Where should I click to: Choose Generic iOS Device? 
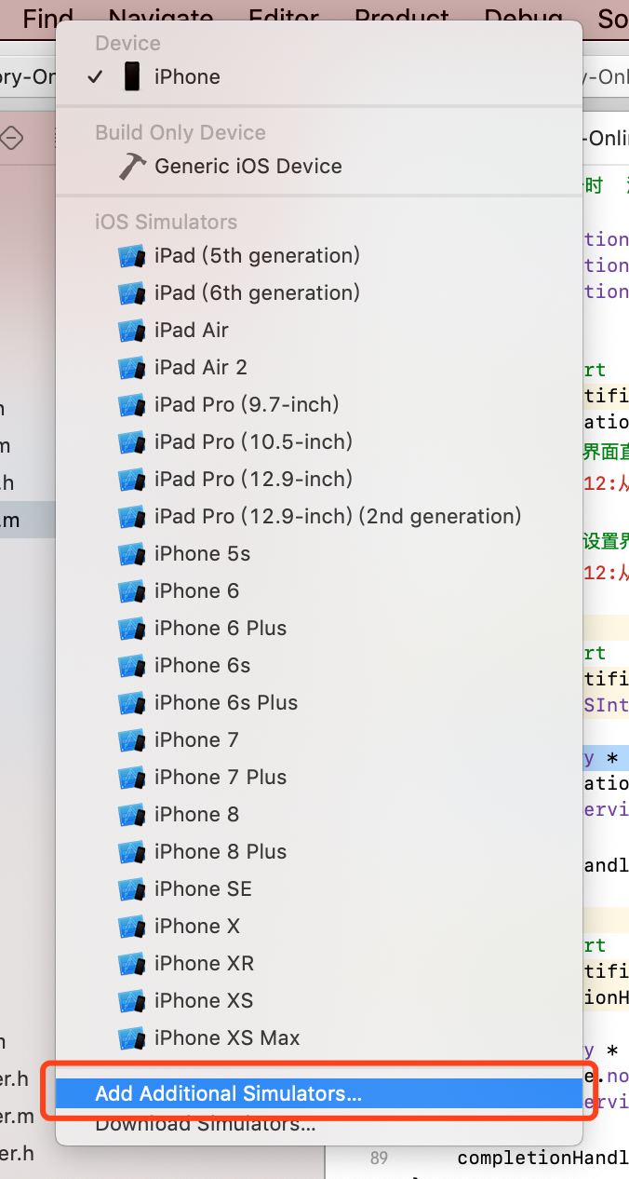(319, 166)
